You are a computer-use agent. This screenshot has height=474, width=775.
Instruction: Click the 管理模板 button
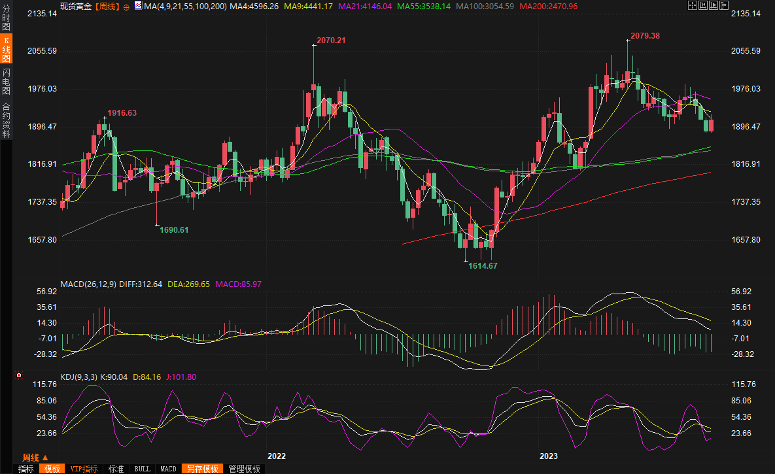243,469
